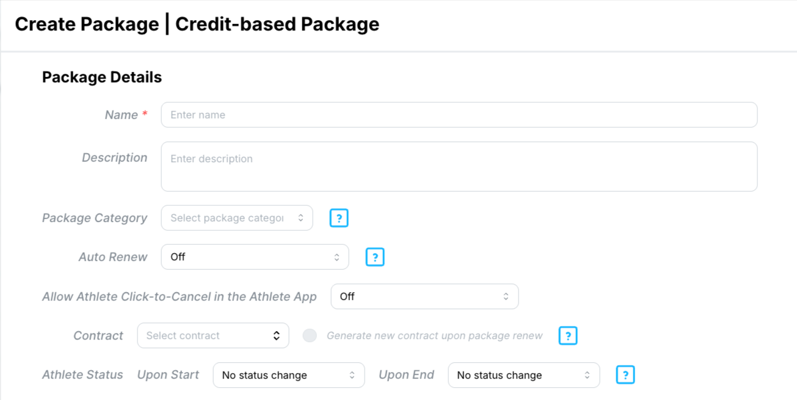Click arrows icon in Package Category selector
Screen dimensions: 797x400
pos(300,218)
